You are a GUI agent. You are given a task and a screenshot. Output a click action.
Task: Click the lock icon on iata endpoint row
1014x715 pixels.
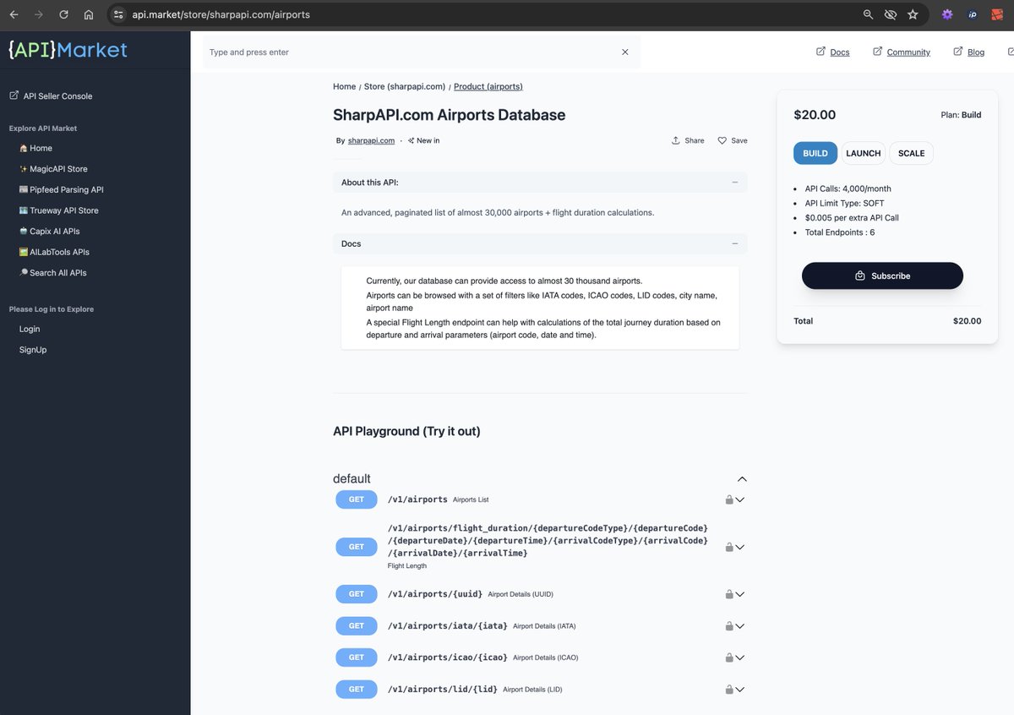click(729, 626)
